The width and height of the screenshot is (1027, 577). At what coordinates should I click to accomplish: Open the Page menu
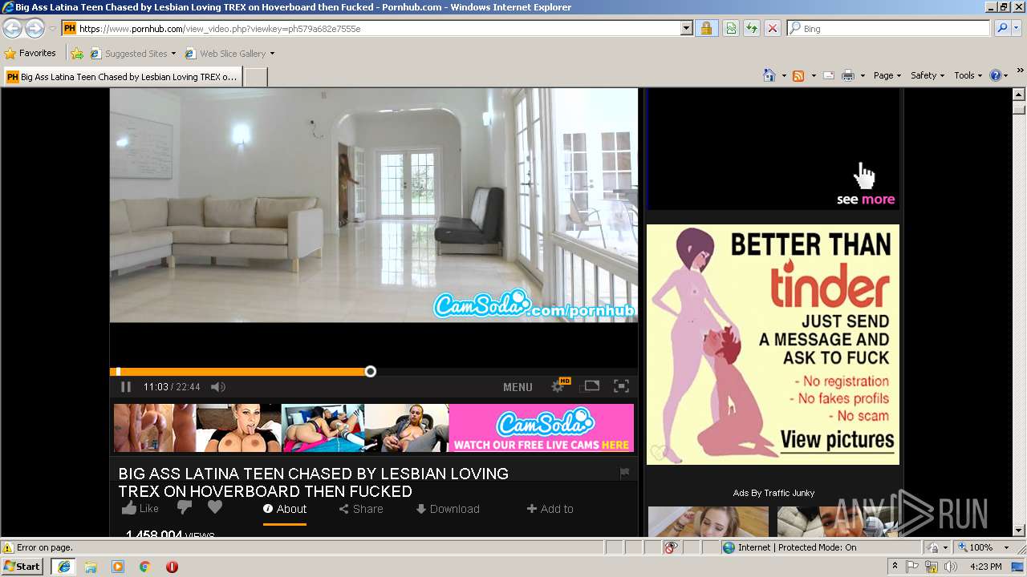[x=887, y=75]
